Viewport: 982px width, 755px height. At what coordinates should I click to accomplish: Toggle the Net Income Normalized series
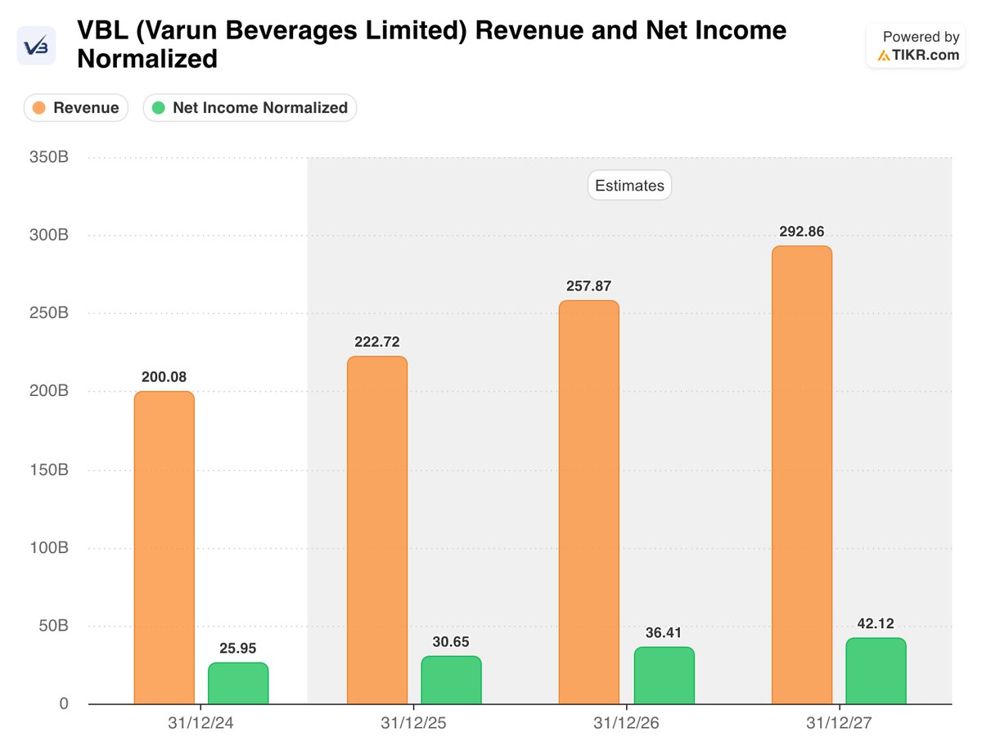pyautogui.click(x=250, y=107)
